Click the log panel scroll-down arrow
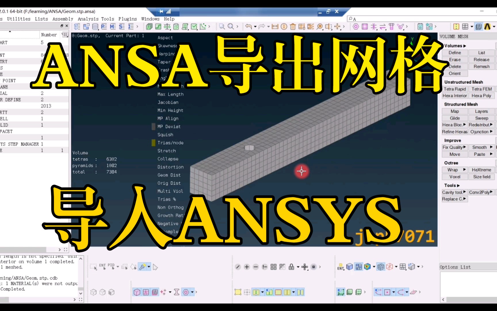 pos(81,293)
